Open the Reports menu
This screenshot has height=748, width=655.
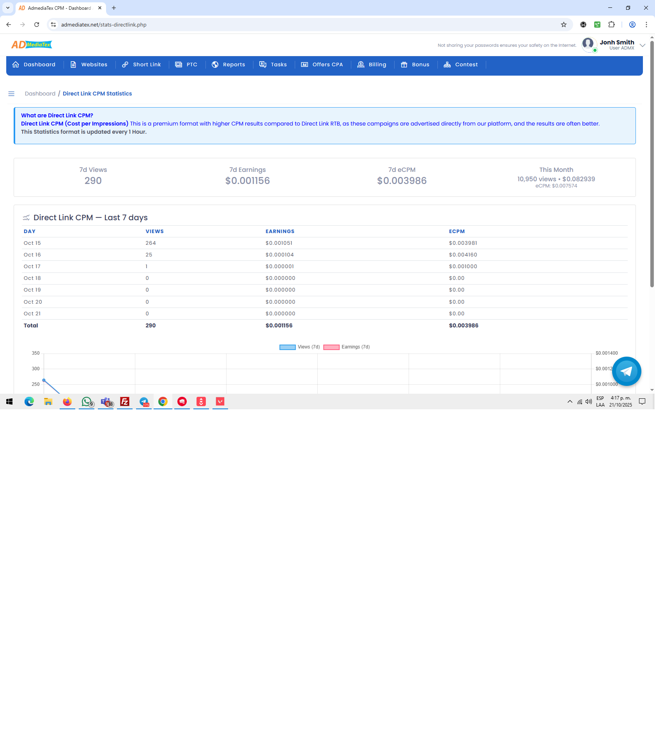point(228,65)
